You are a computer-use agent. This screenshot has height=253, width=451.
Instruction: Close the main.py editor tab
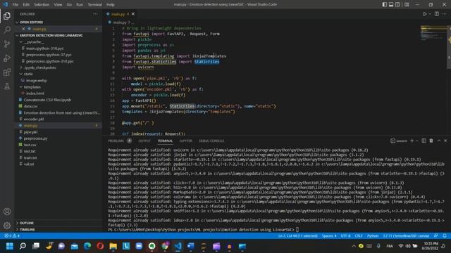[133, 14]
